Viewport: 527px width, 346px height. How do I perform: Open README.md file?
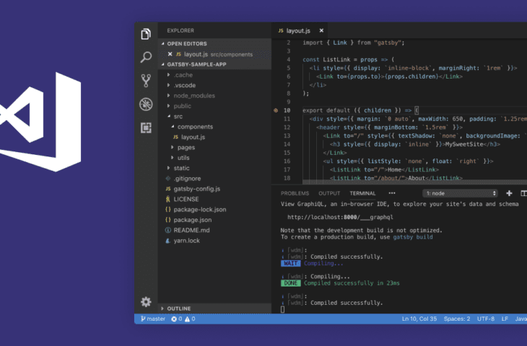tap(214, 230)
